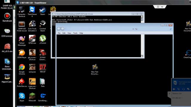Refresh the Explorer window location
Viewport: 191px width, 107px height.
coord(136,29)
